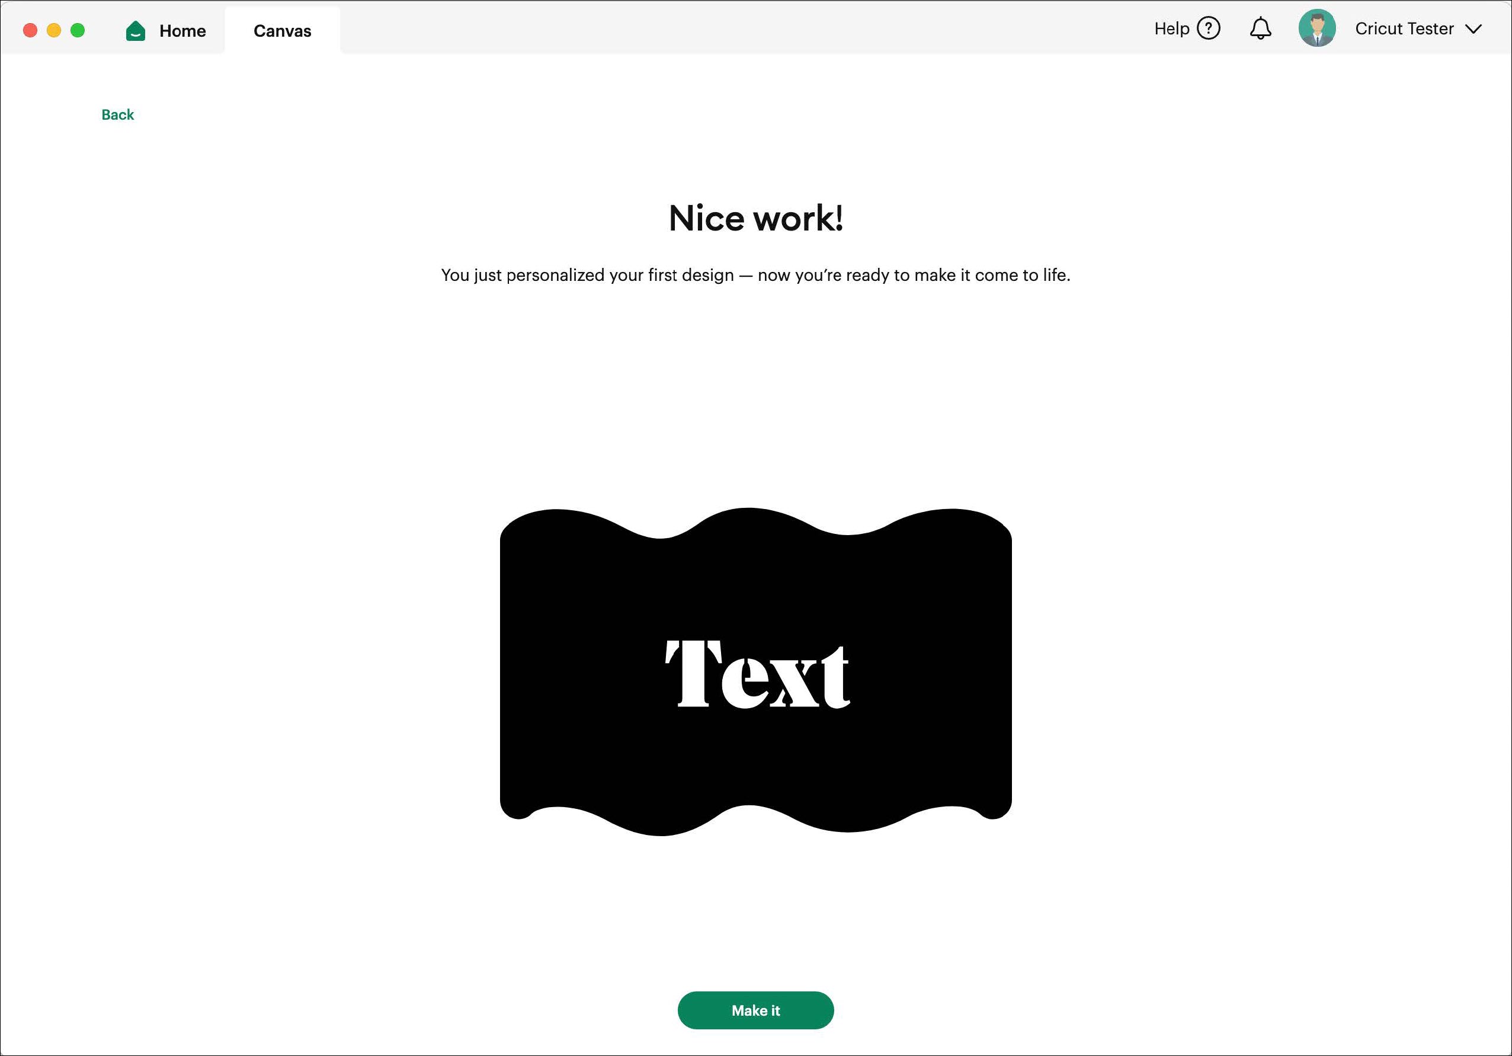This screenshot has height=1056, width=1512.
Task: Switch to the Canvas tab
Action: click(x=282, y=31)
